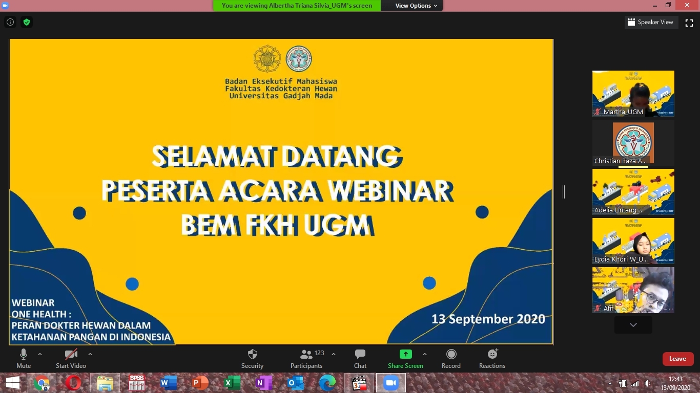700x393 pixels.
Task: Click the panel divider handle beside shared screen
Action: pos(564,191)
